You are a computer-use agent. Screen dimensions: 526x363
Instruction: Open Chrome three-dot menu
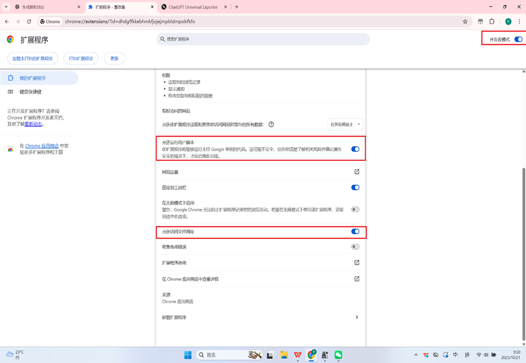[x=520, y=22]
